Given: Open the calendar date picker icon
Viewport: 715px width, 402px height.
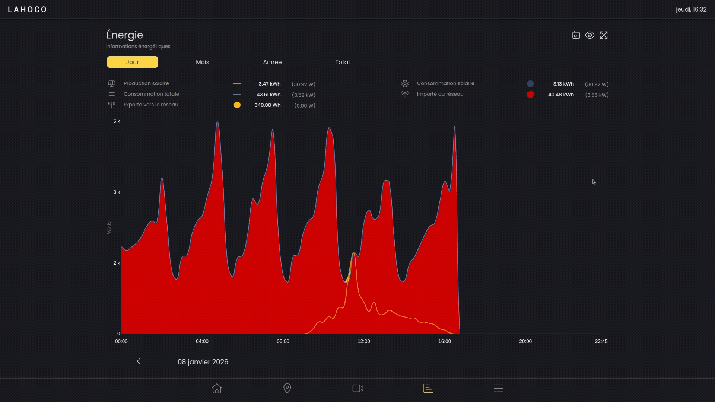Looking at the screenshot, I should tap(576, 35).
